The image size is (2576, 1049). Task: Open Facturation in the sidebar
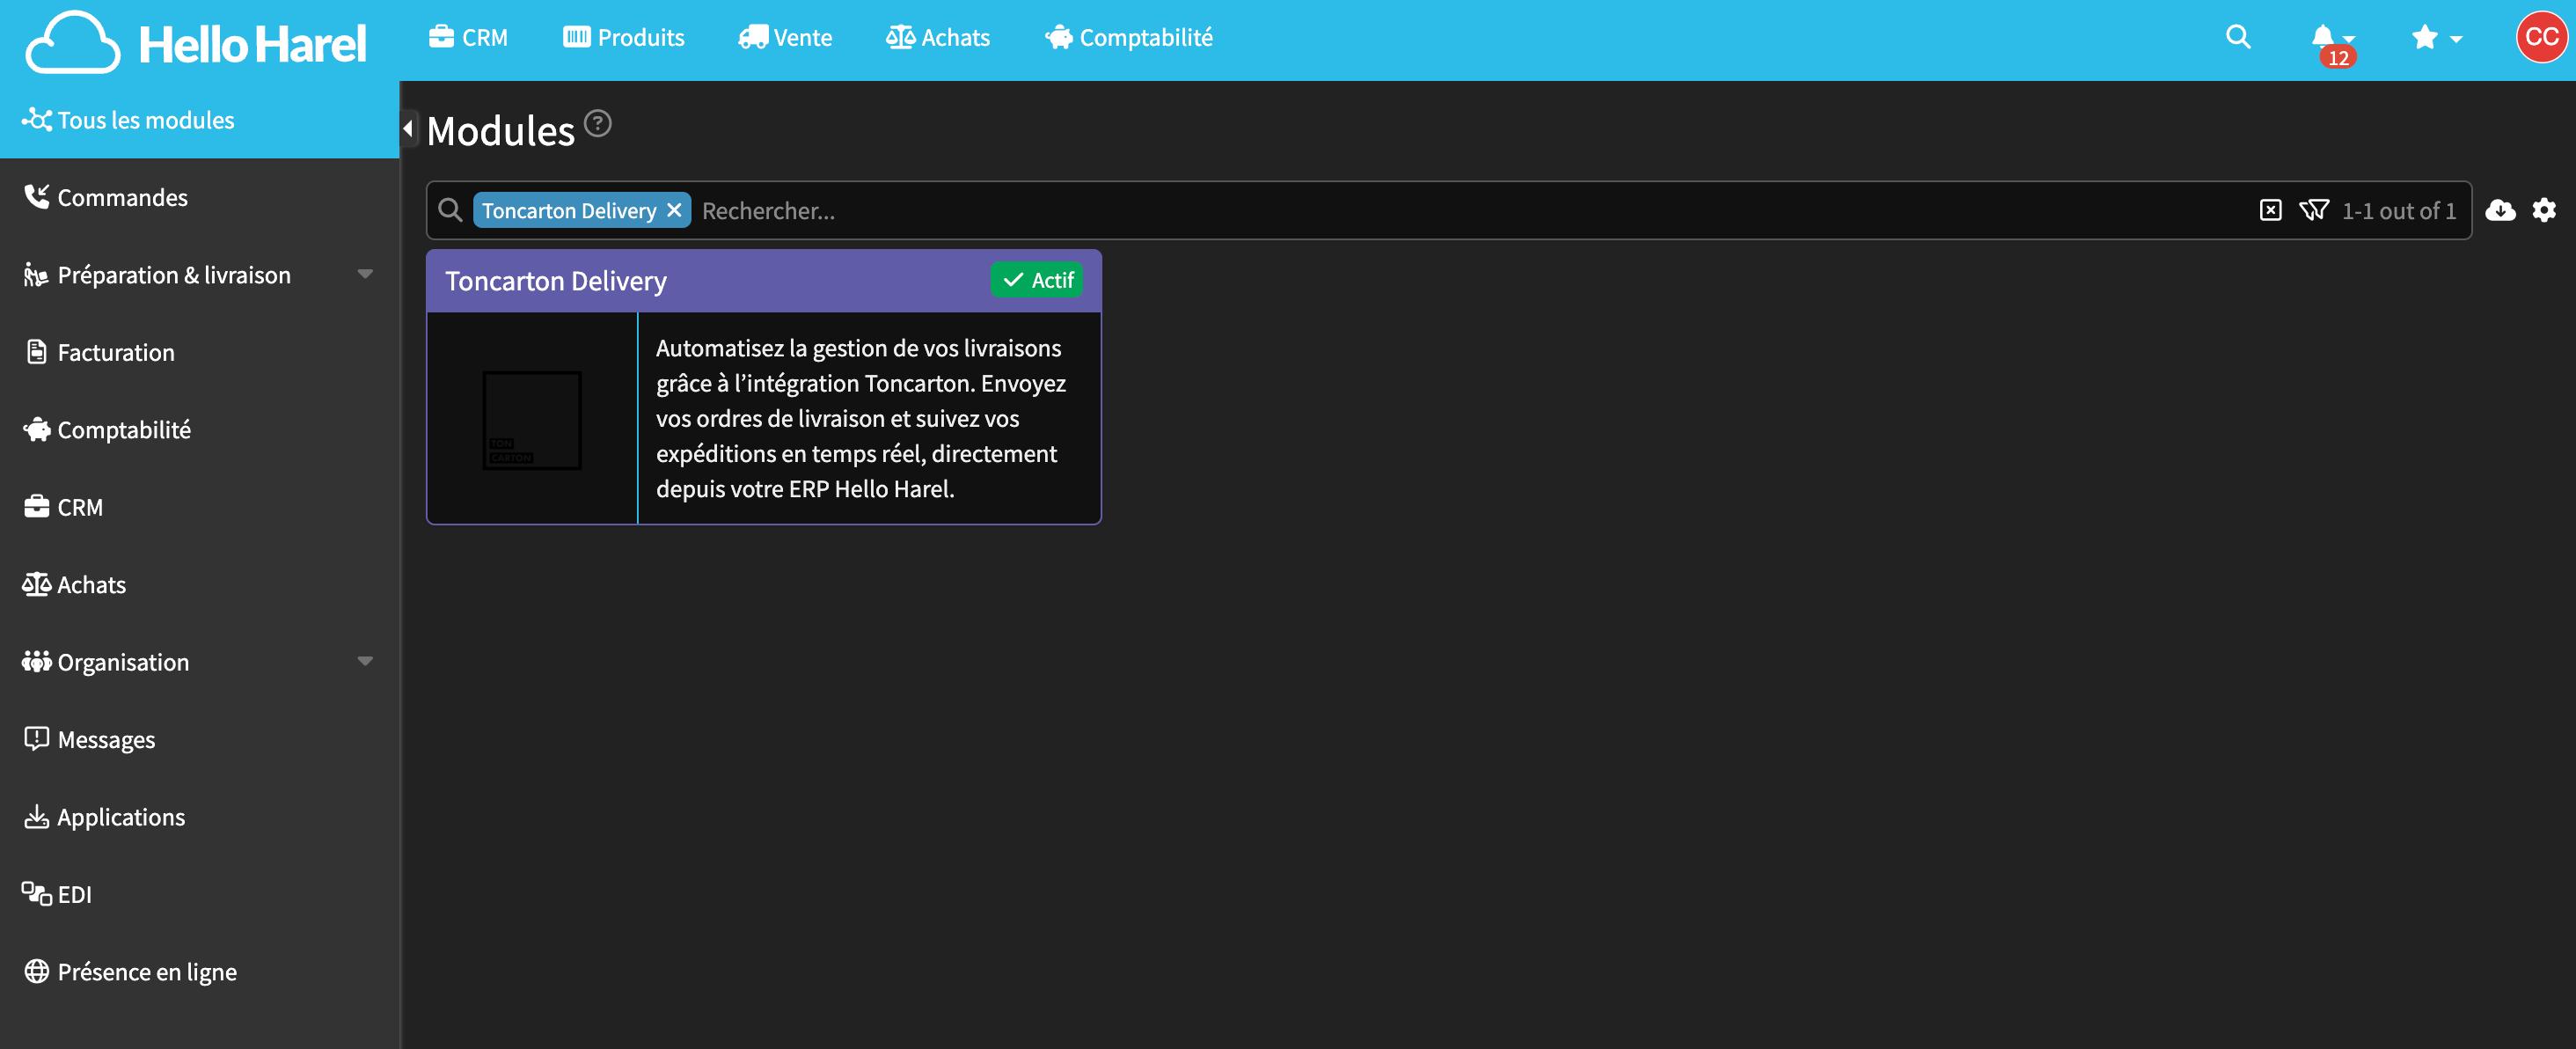(x=200, y=352)
